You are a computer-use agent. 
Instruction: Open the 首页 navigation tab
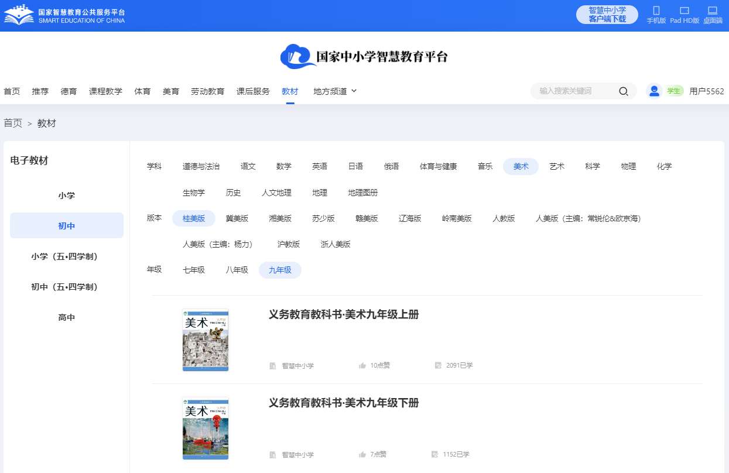click(x=12, y=91)
